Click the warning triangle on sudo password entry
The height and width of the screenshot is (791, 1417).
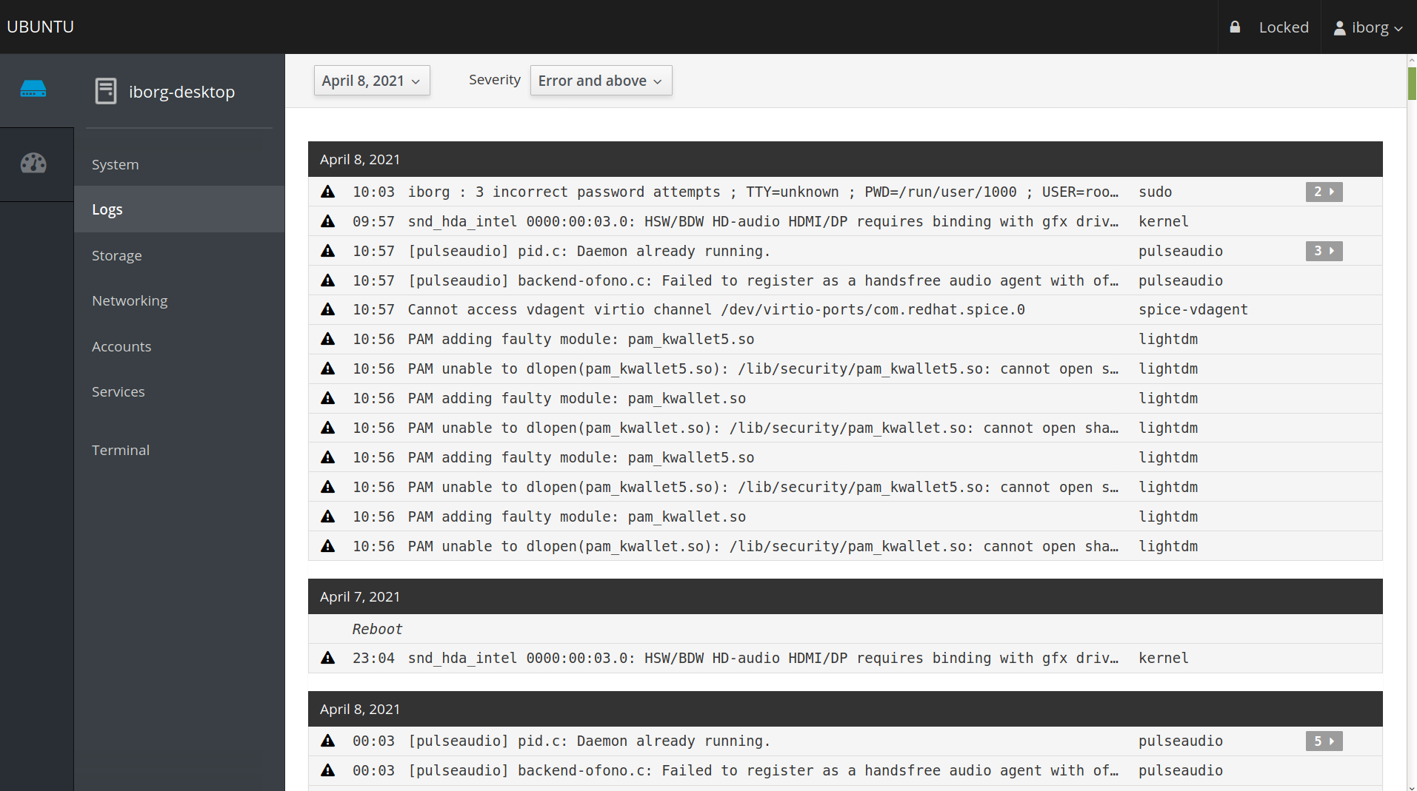327,192
